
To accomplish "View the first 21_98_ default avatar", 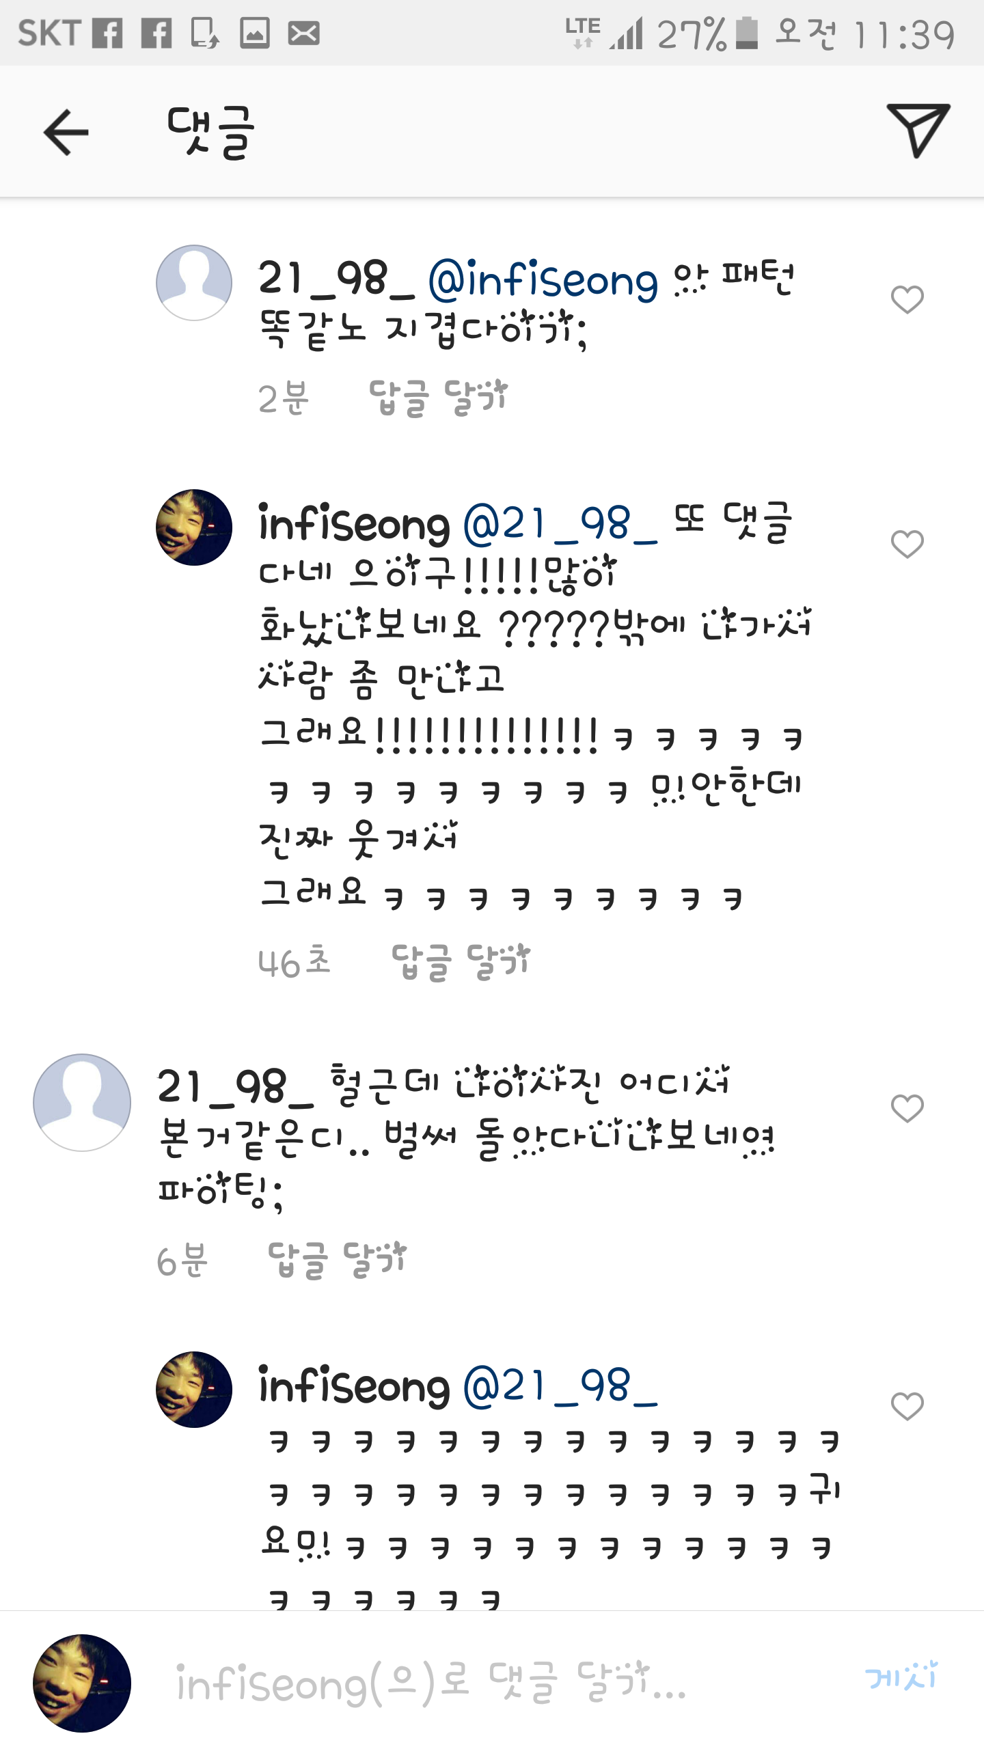I will coord(194,283).
